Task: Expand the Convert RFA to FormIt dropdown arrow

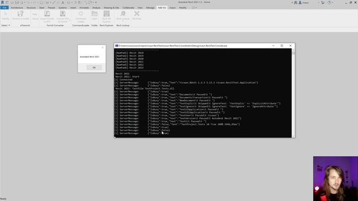Action: coord(70,20)
